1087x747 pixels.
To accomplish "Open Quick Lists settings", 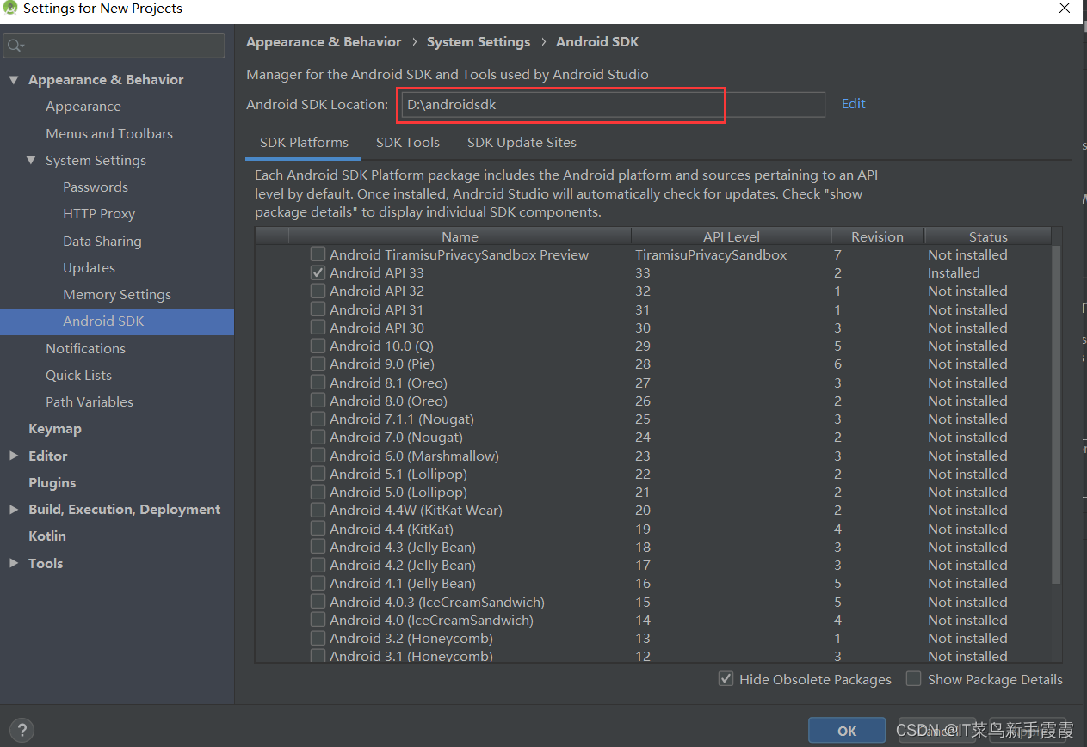I will point(78,375).
